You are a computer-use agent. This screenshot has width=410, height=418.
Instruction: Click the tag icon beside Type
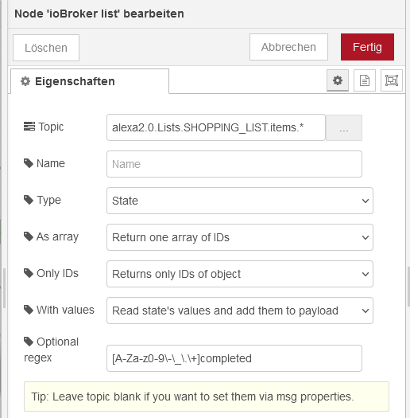(29, 200)
